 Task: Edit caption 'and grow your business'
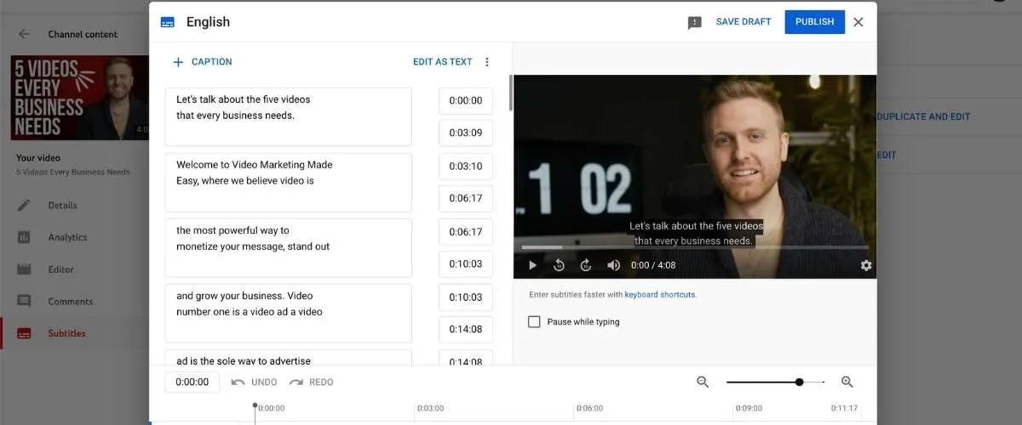pyautogui.click(x=289, y=313)
